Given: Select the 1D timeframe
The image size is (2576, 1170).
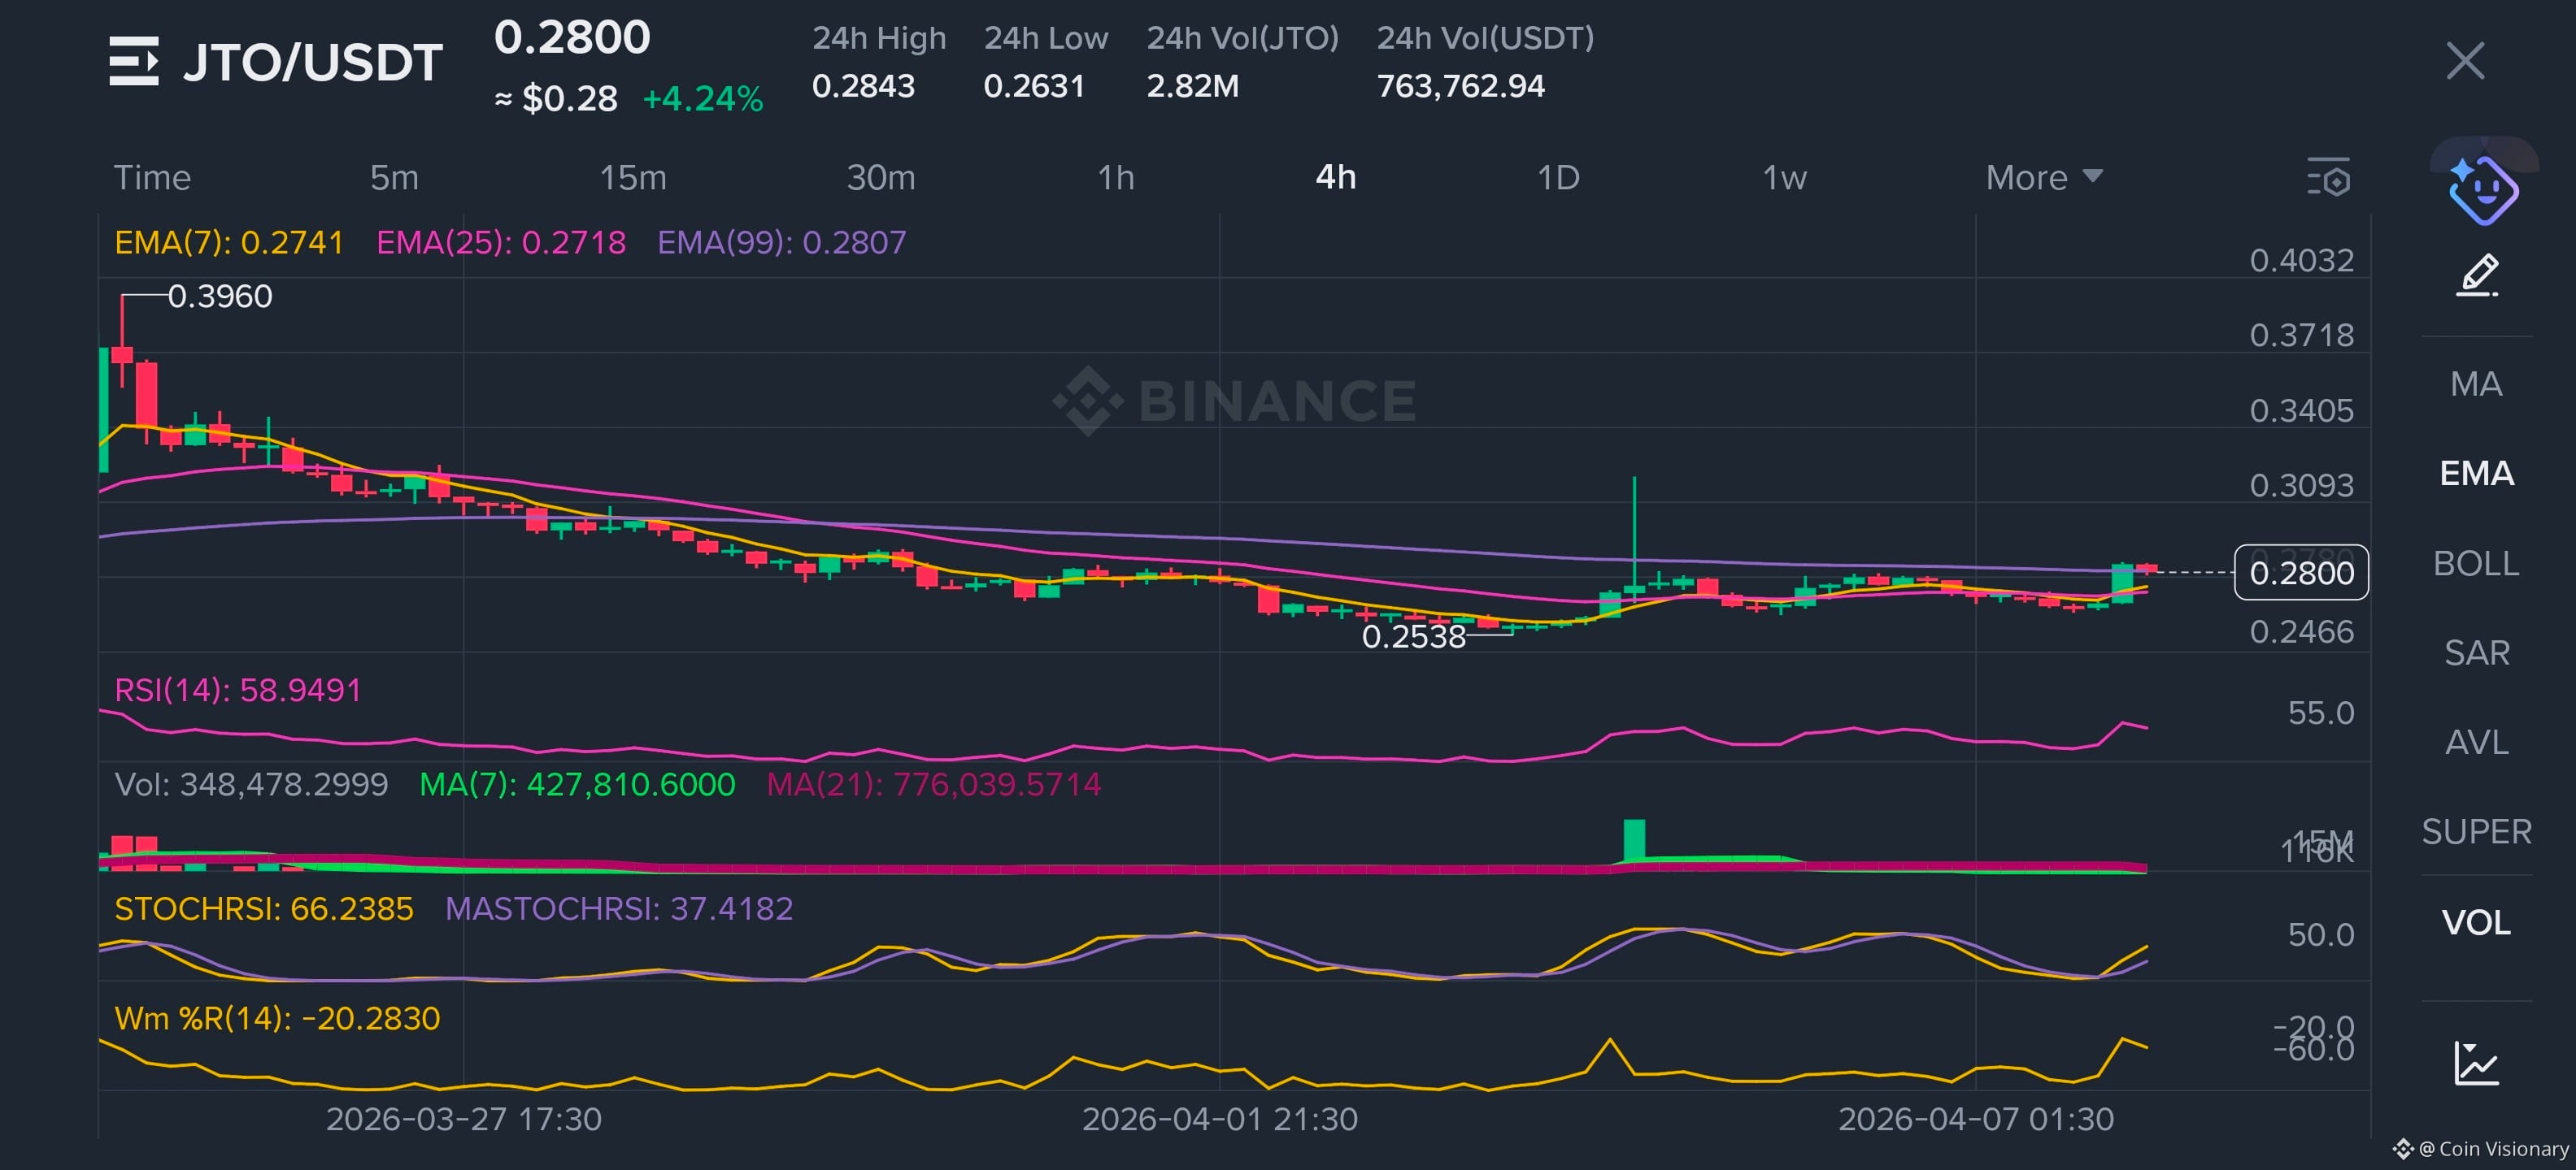Looking at the screenshot, I should tap(1558, 178).
